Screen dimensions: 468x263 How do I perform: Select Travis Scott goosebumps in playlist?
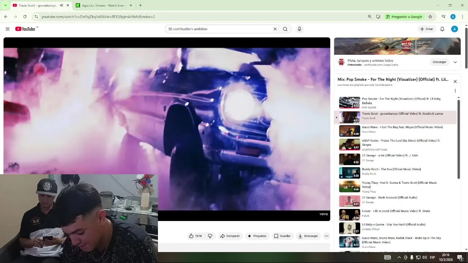click(x=395, y=117)
